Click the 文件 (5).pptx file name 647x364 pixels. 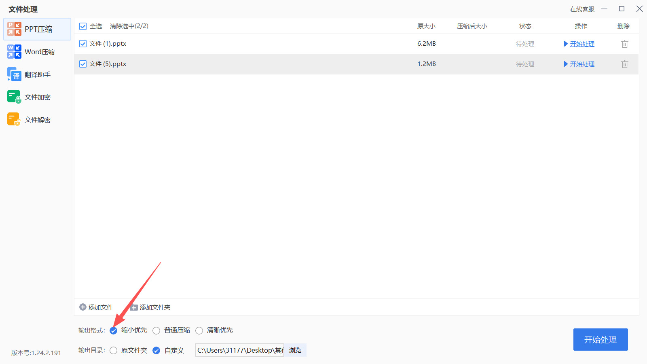(x=108, y=64)
